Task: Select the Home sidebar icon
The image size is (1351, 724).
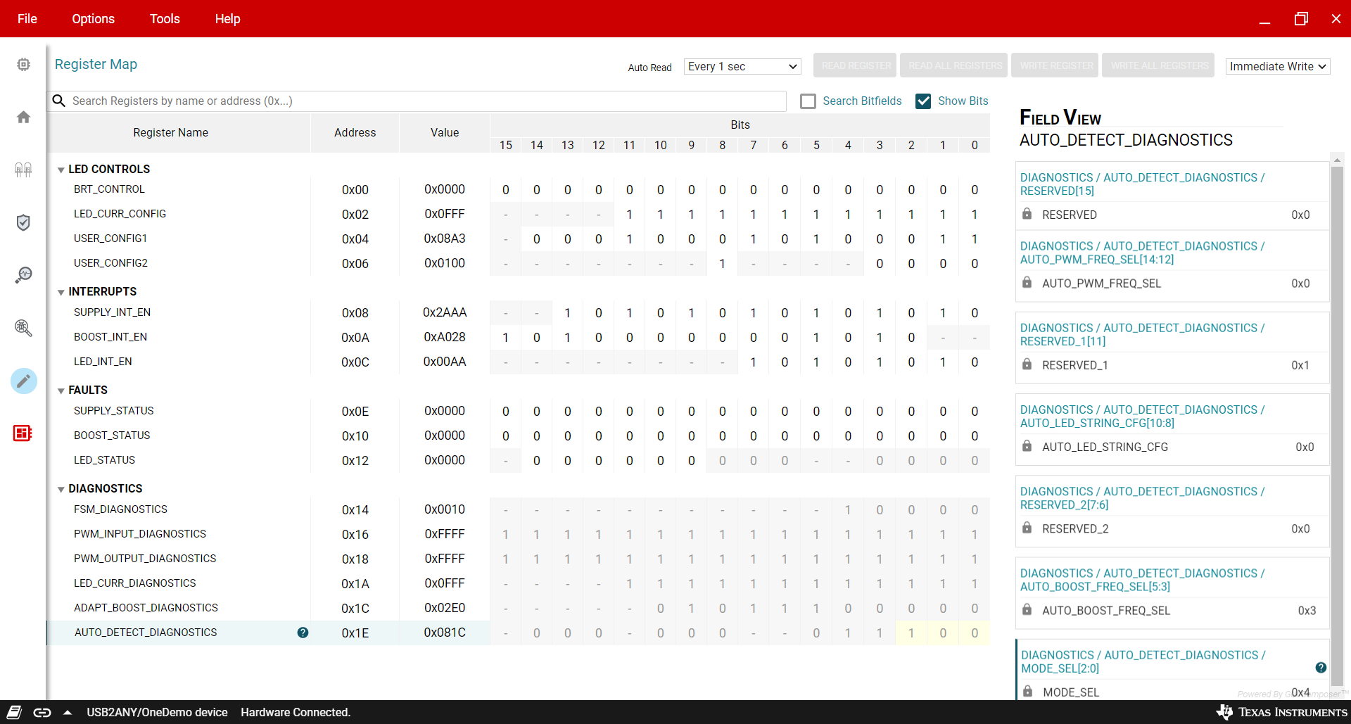Action: pos(23,117)
